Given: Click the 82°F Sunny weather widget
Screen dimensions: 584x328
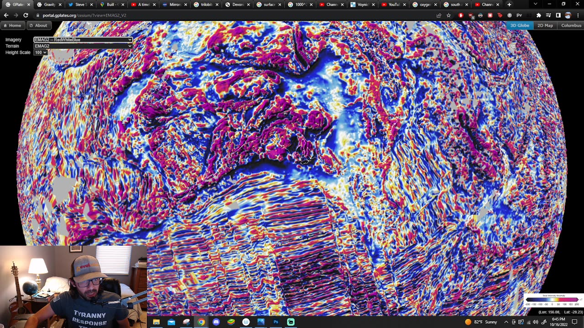Looking at the screenshot, I should 481,322.
